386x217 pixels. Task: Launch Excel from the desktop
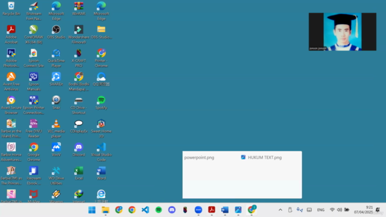click(x=79, y=173)
